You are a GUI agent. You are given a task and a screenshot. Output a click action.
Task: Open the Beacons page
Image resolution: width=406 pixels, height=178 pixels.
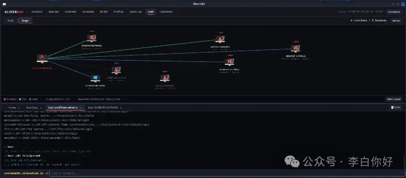click(x=54, y=12)
